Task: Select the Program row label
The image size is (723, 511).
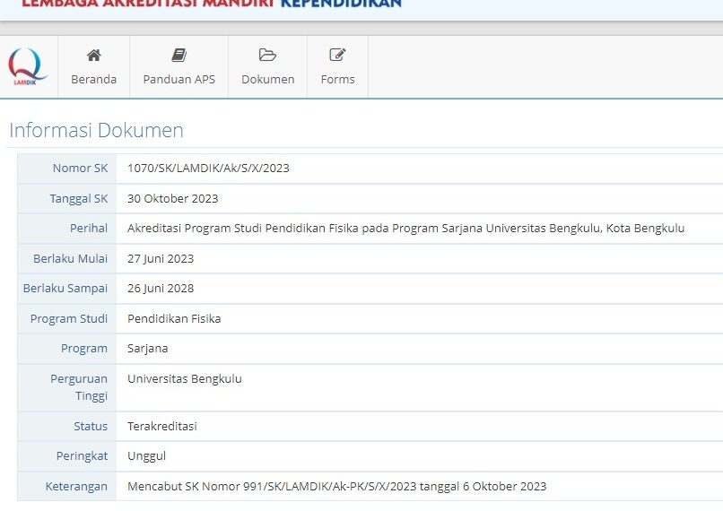Action: point(84,349)
